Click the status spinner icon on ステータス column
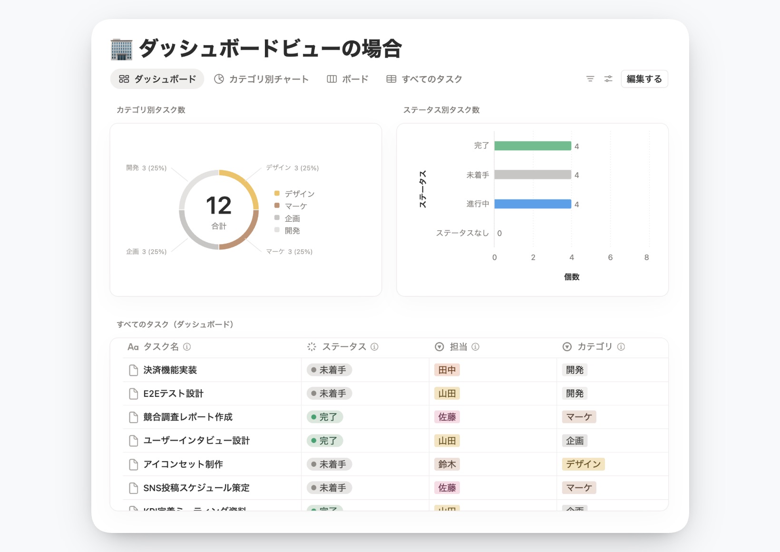Screen dimensions: 780x552 (312, 347)
